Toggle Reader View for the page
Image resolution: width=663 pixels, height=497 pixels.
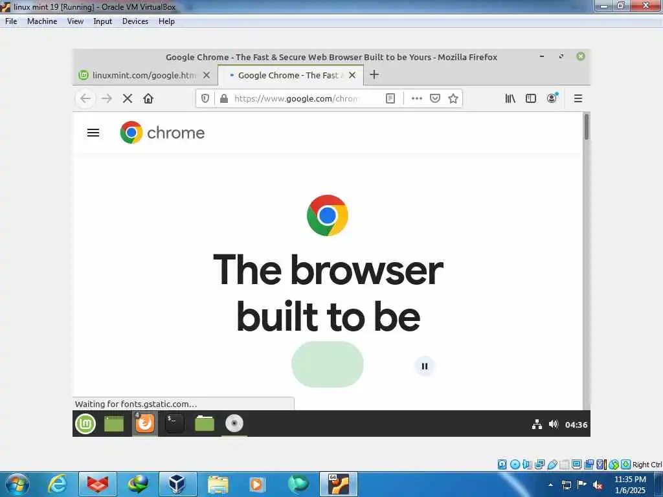(x=390, y=98)
